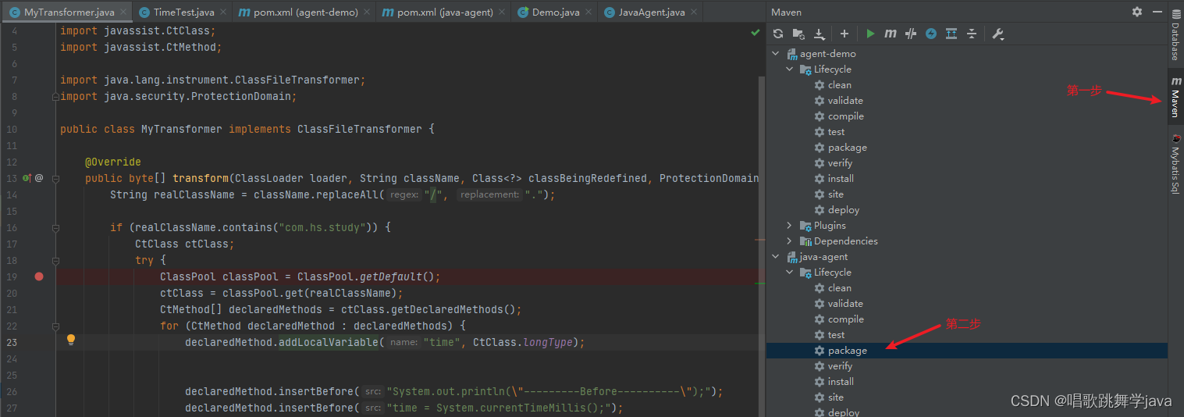Close the TimeTest.java tab
This screenshot has height=417, width=1184.
(x=222, y=12)
